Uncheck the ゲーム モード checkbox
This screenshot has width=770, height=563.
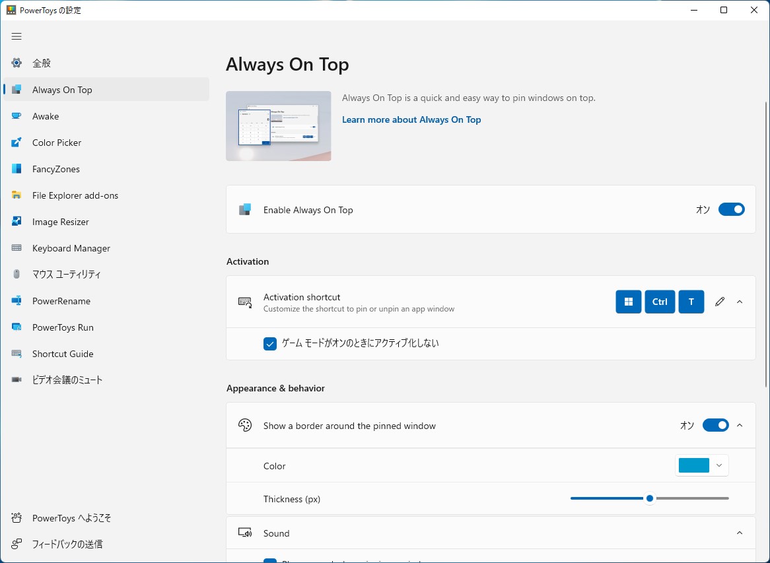click(270, 344)
